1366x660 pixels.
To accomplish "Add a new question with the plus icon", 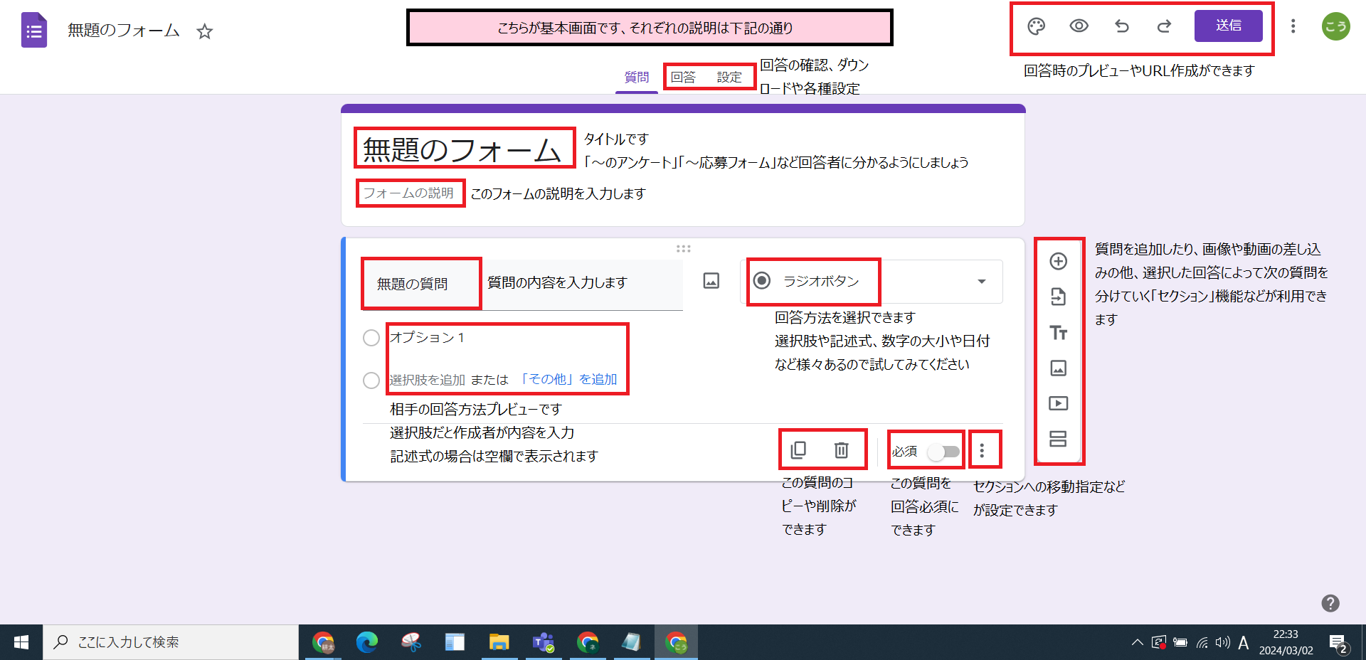I will (1059, 261).
